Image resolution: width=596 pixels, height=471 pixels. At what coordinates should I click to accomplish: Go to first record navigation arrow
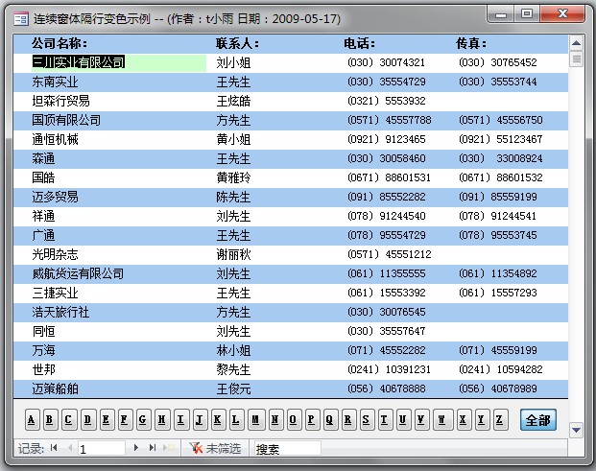tap(54, 448)
